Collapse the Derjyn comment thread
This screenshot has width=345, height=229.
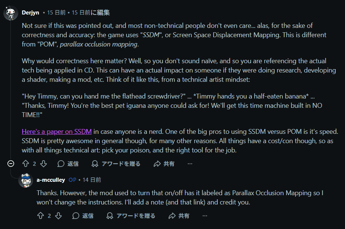coord(11,164)
